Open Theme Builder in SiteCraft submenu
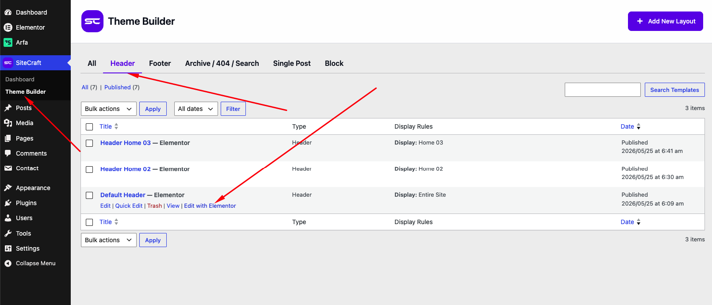This screenshot has width=712, height=305. (26, 91)
